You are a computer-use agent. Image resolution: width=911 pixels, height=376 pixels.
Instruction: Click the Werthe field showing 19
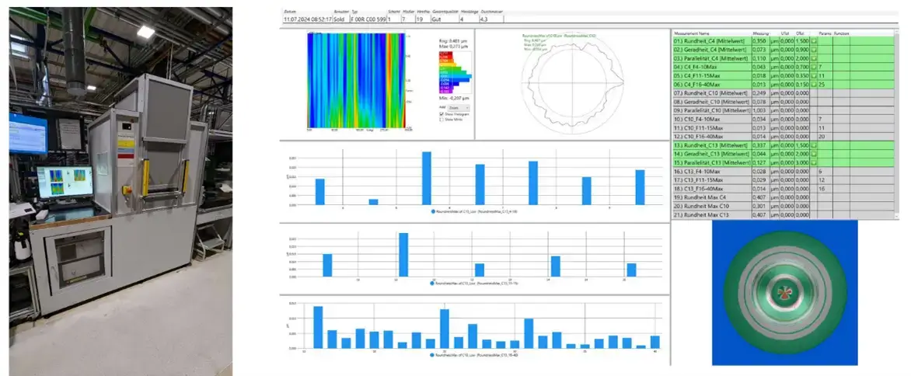point(423,19)
